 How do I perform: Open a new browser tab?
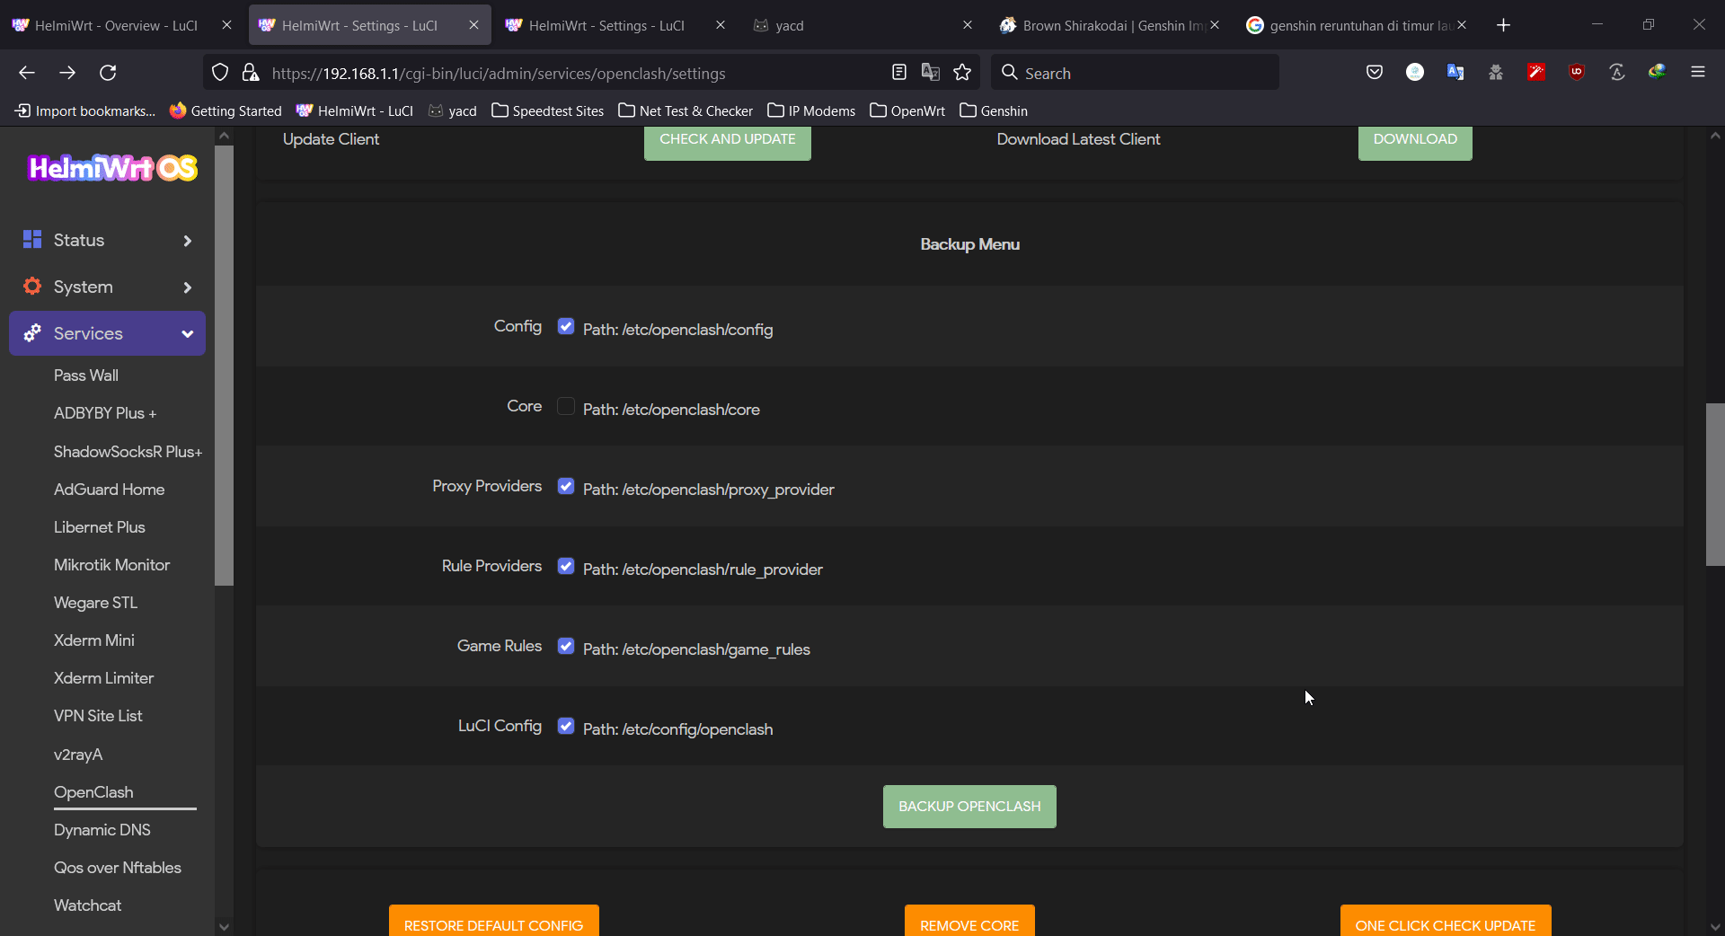(1504, 25)
